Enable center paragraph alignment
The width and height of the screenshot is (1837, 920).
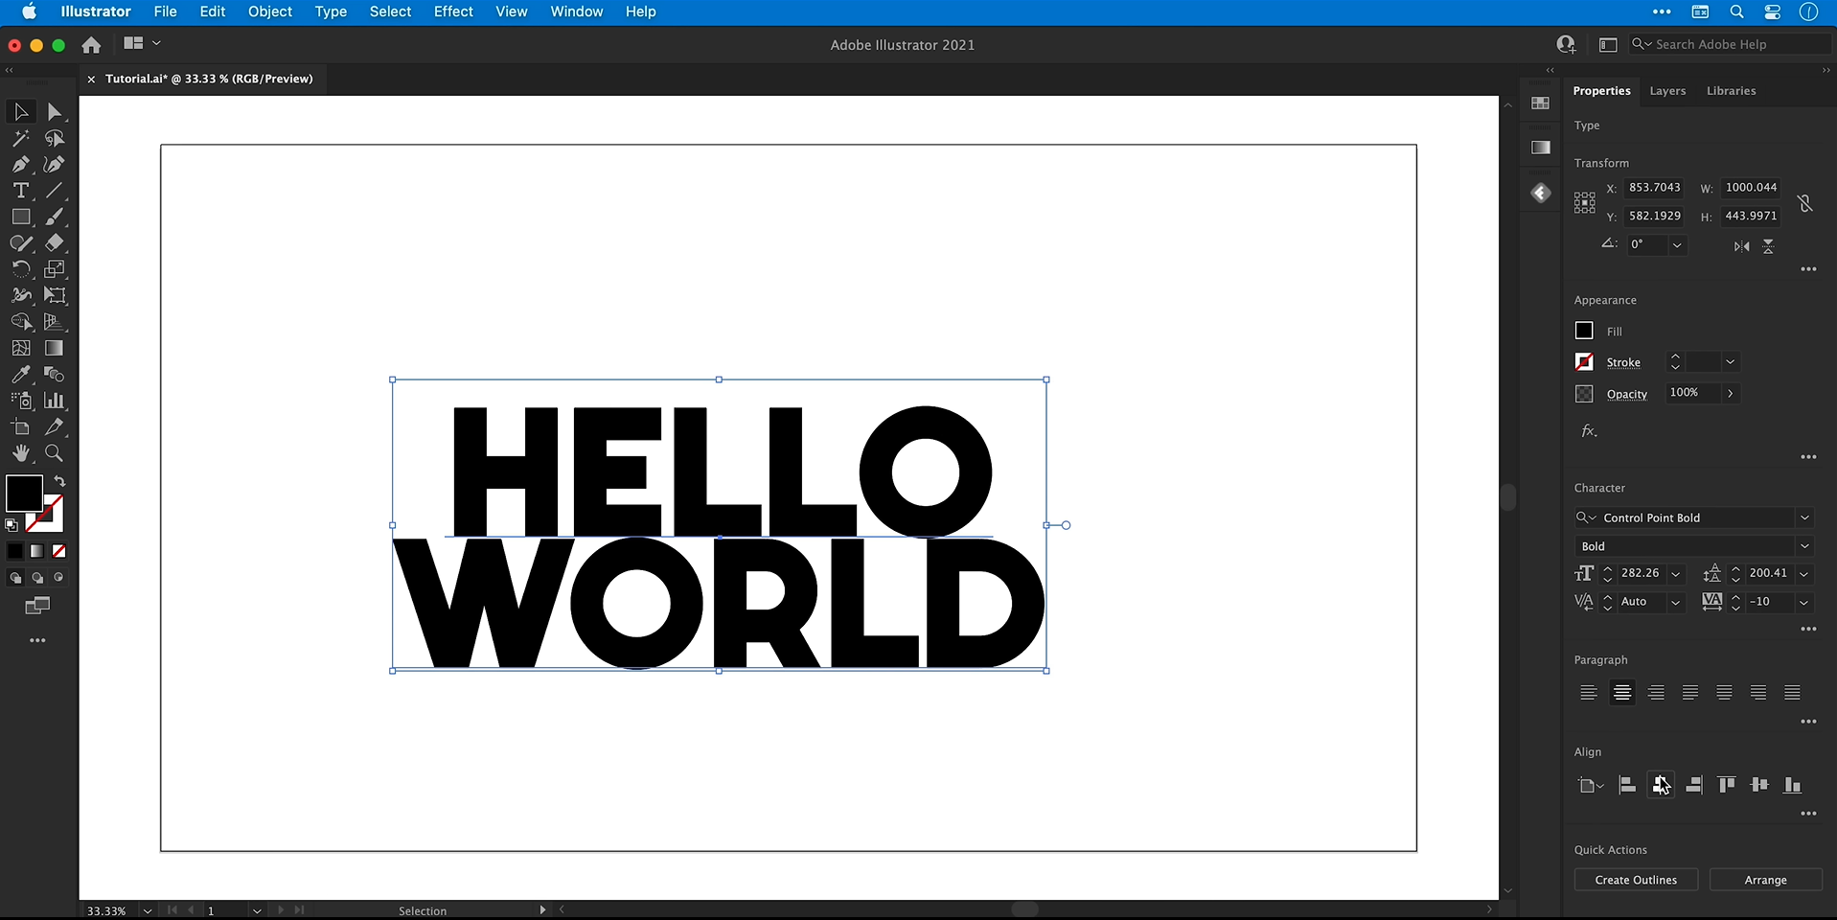[1622, 693]
